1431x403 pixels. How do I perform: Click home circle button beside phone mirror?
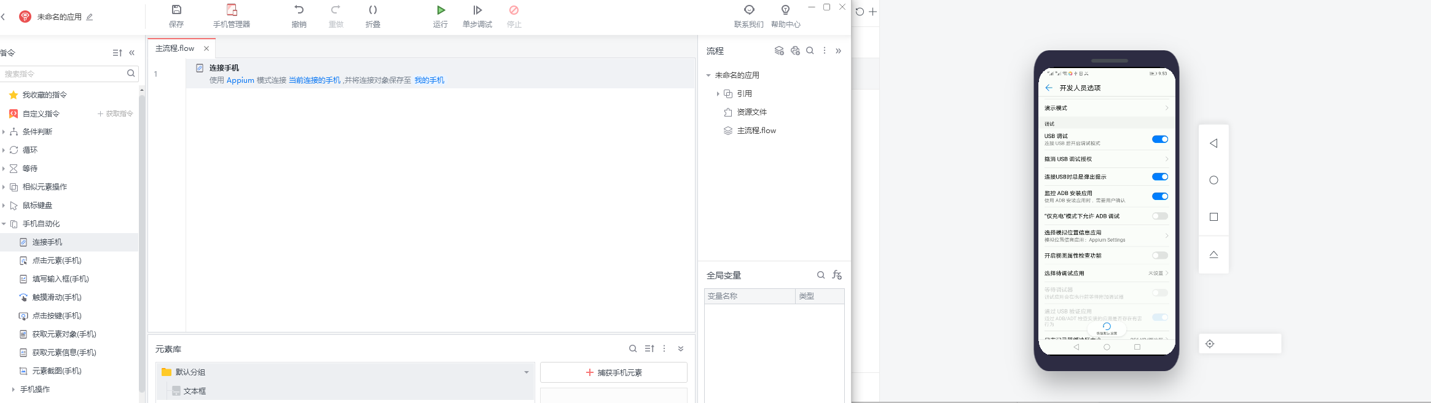(1213, 180)
